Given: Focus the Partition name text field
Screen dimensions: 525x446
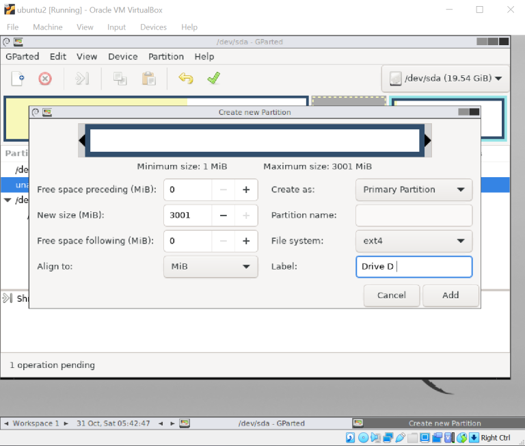Looking at the screenshot, I should tap(414, 215).
